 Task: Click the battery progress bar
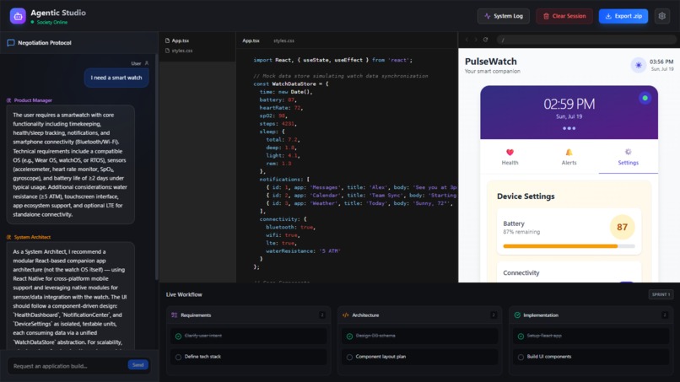(x=569, y=246)
